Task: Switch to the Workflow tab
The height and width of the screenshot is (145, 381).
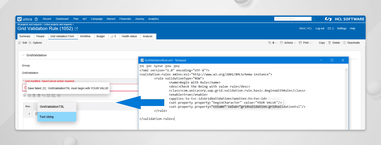Action: pos(85,37)
